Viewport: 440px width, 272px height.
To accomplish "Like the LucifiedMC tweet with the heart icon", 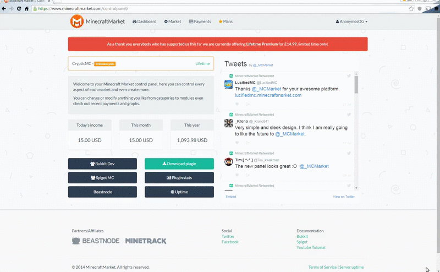I will tap(237, 104).
